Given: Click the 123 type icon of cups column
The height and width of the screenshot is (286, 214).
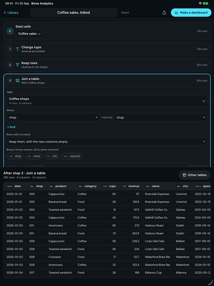Looking at the screenshot, I should point(105,186).
